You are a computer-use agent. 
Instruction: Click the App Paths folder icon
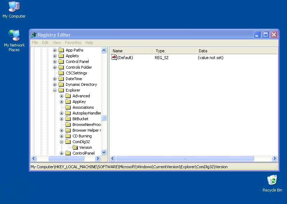61,50
